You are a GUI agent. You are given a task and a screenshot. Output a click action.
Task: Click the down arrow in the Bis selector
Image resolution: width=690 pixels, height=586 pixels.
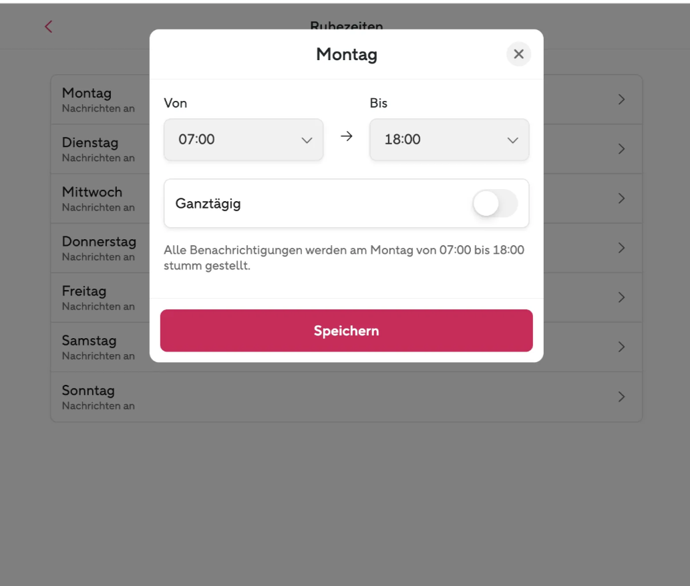point(513,140)
